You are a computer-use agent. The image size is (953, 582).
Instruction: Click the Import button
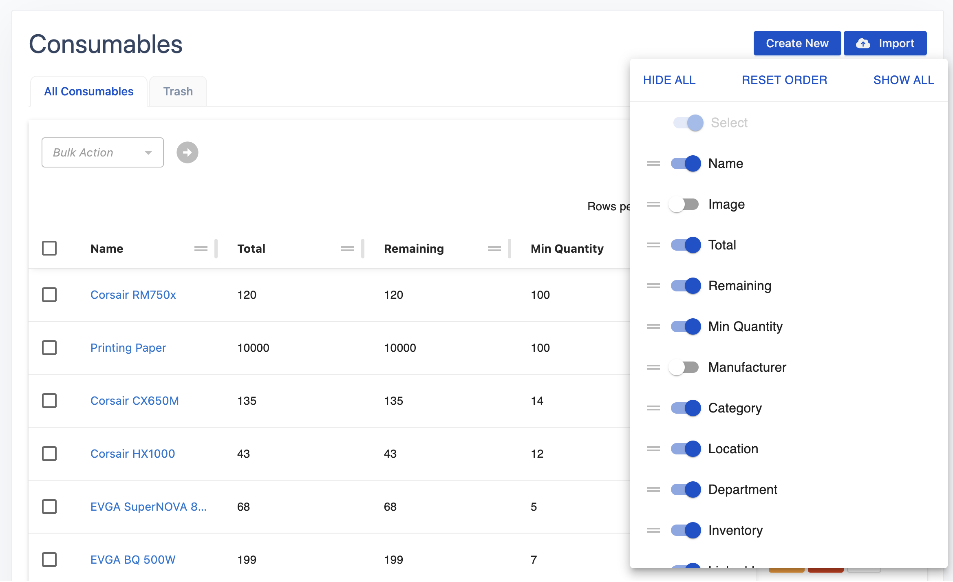(x=885, y=43)
